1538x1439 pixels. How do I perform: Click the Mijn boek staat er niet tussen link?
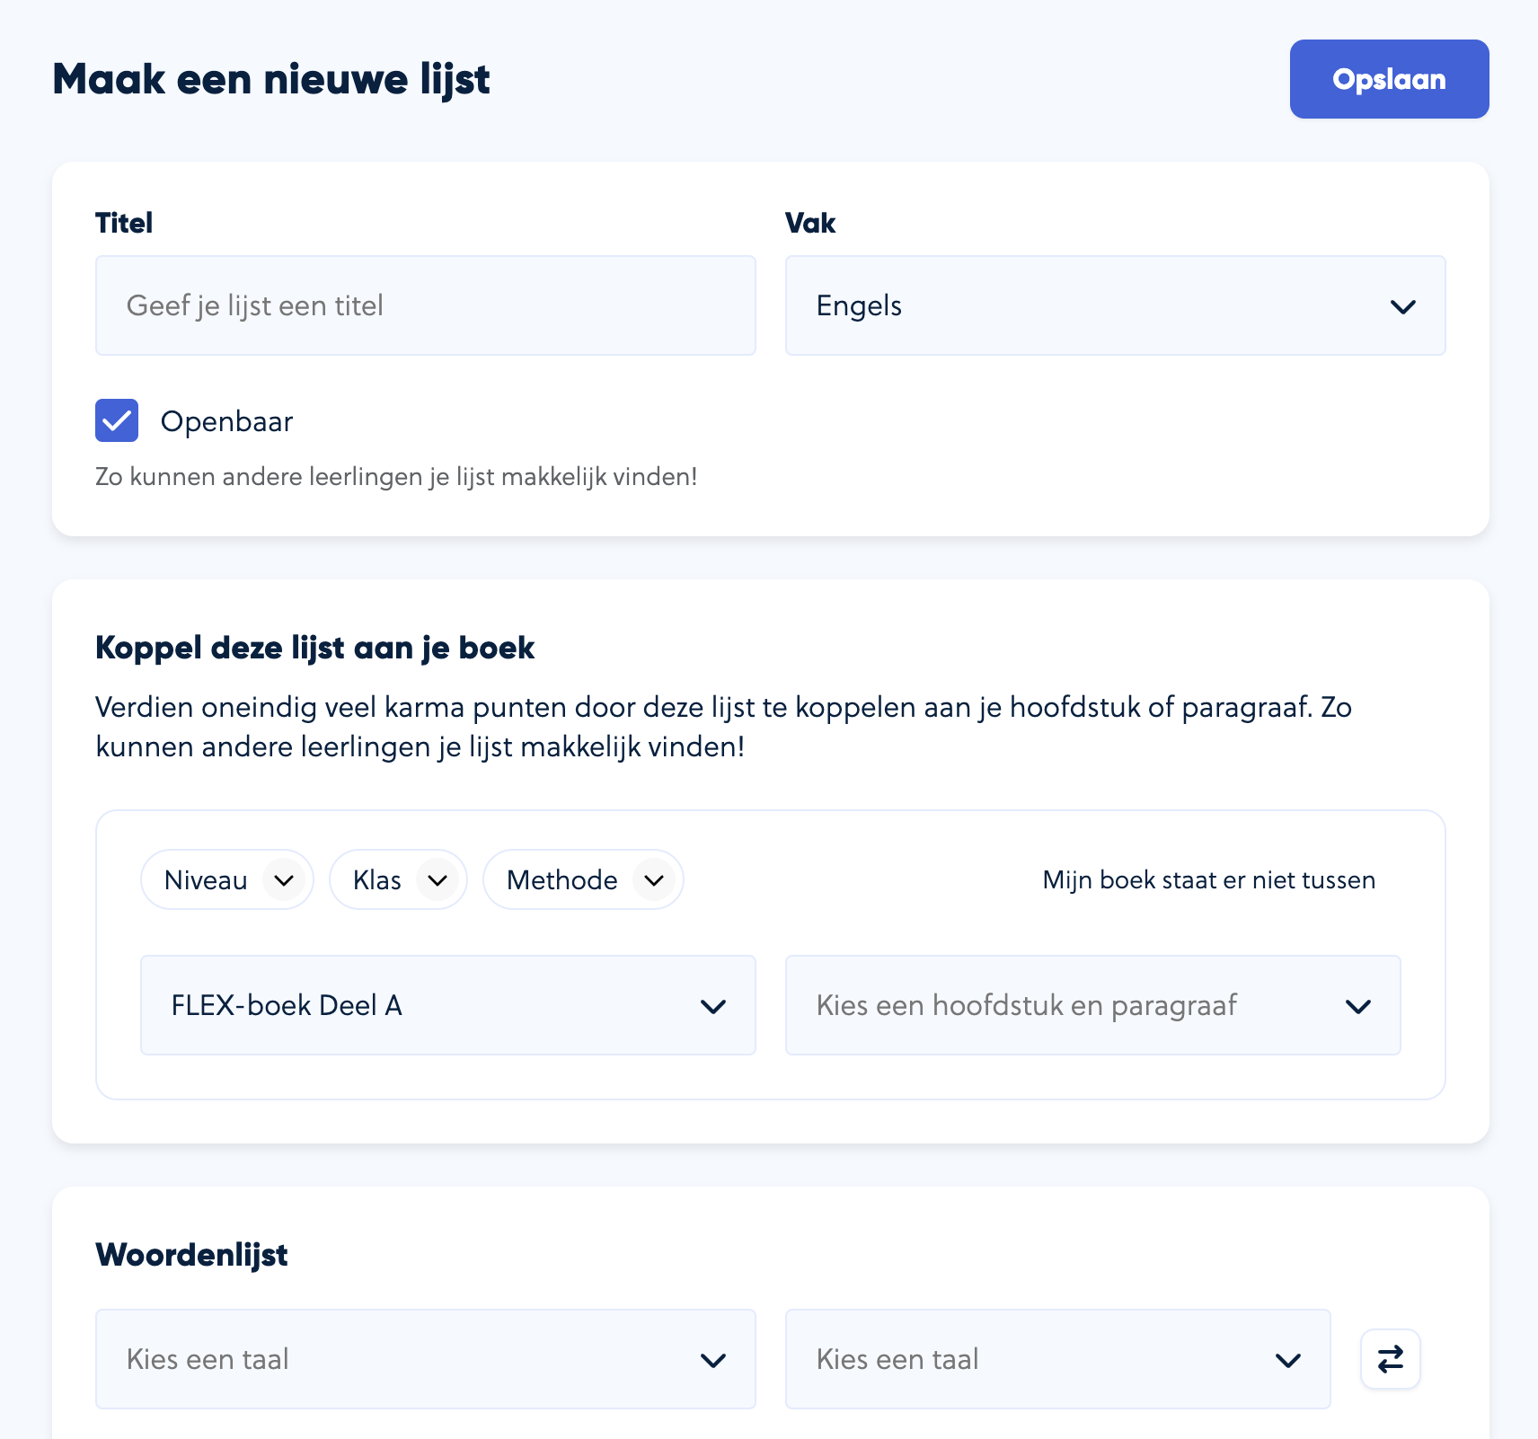tap(1208, 880)
